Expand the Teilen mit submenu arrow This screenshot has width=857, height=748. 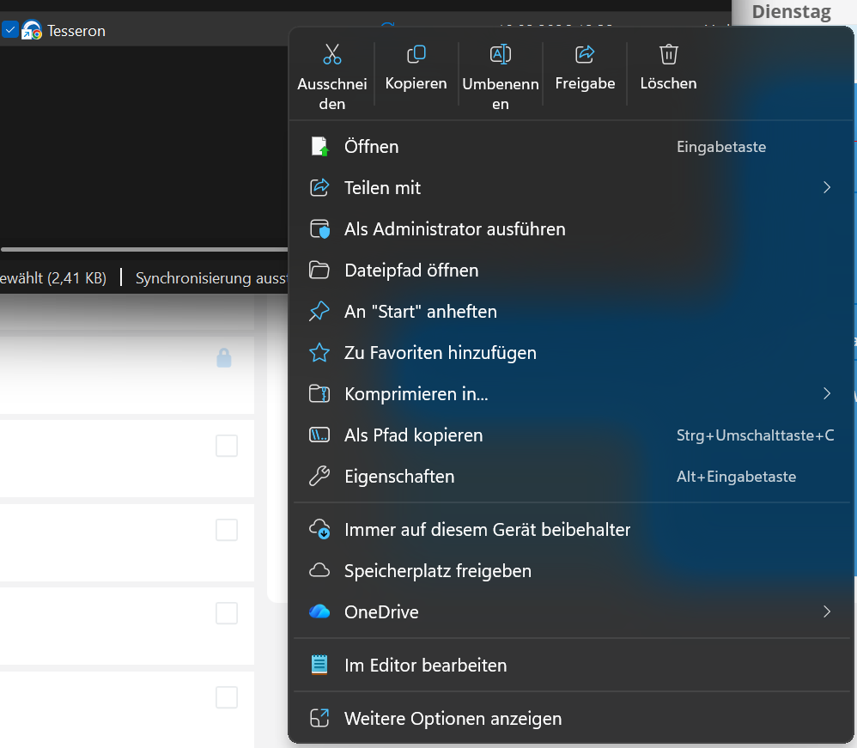coord(826,188)
